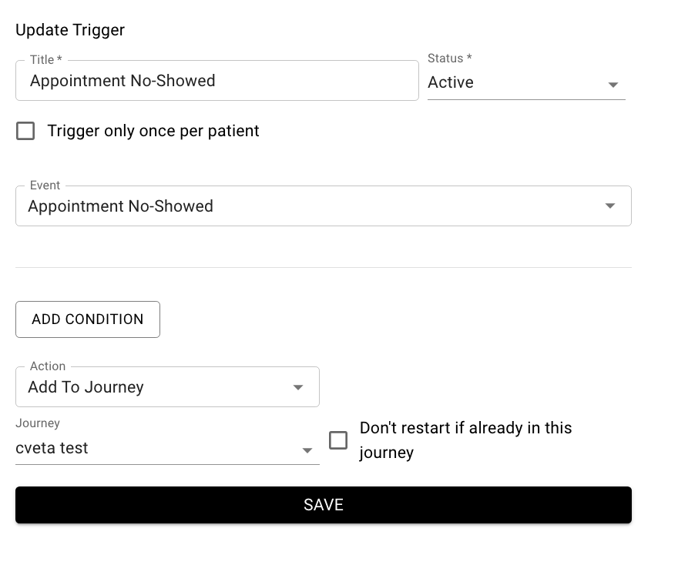Image resolution: width=678 pixels, height=585 pixels.
Task: Click the cveta test journey value
Action: click(52, 448)
